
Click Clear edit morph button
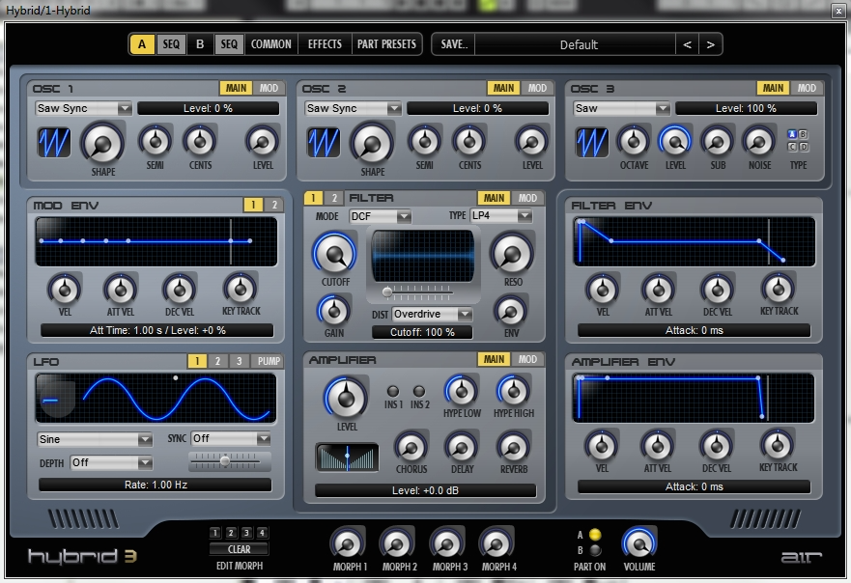tap(240, 549)
